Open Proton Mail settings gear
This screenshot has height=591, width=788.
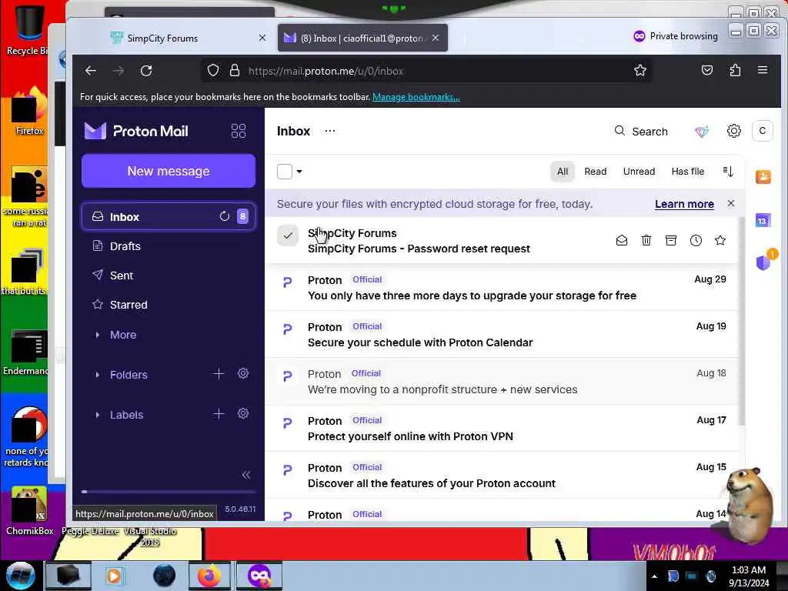pos(733,131)
